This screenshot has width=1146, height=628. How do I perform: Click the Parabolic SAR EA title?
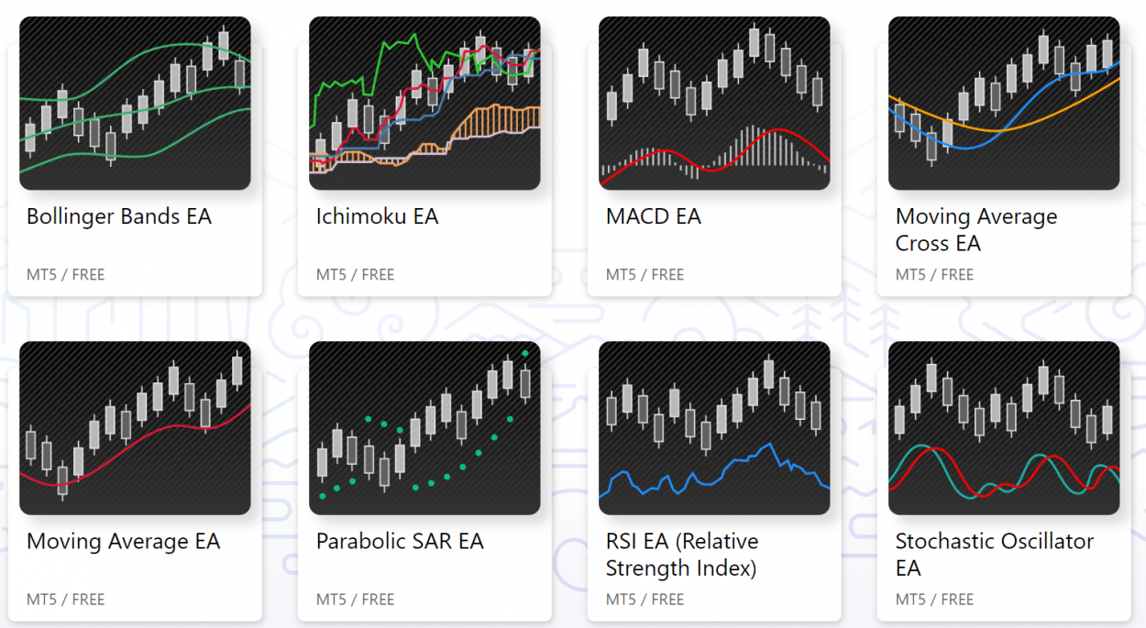pyautogui.click(x=400, y=542)
